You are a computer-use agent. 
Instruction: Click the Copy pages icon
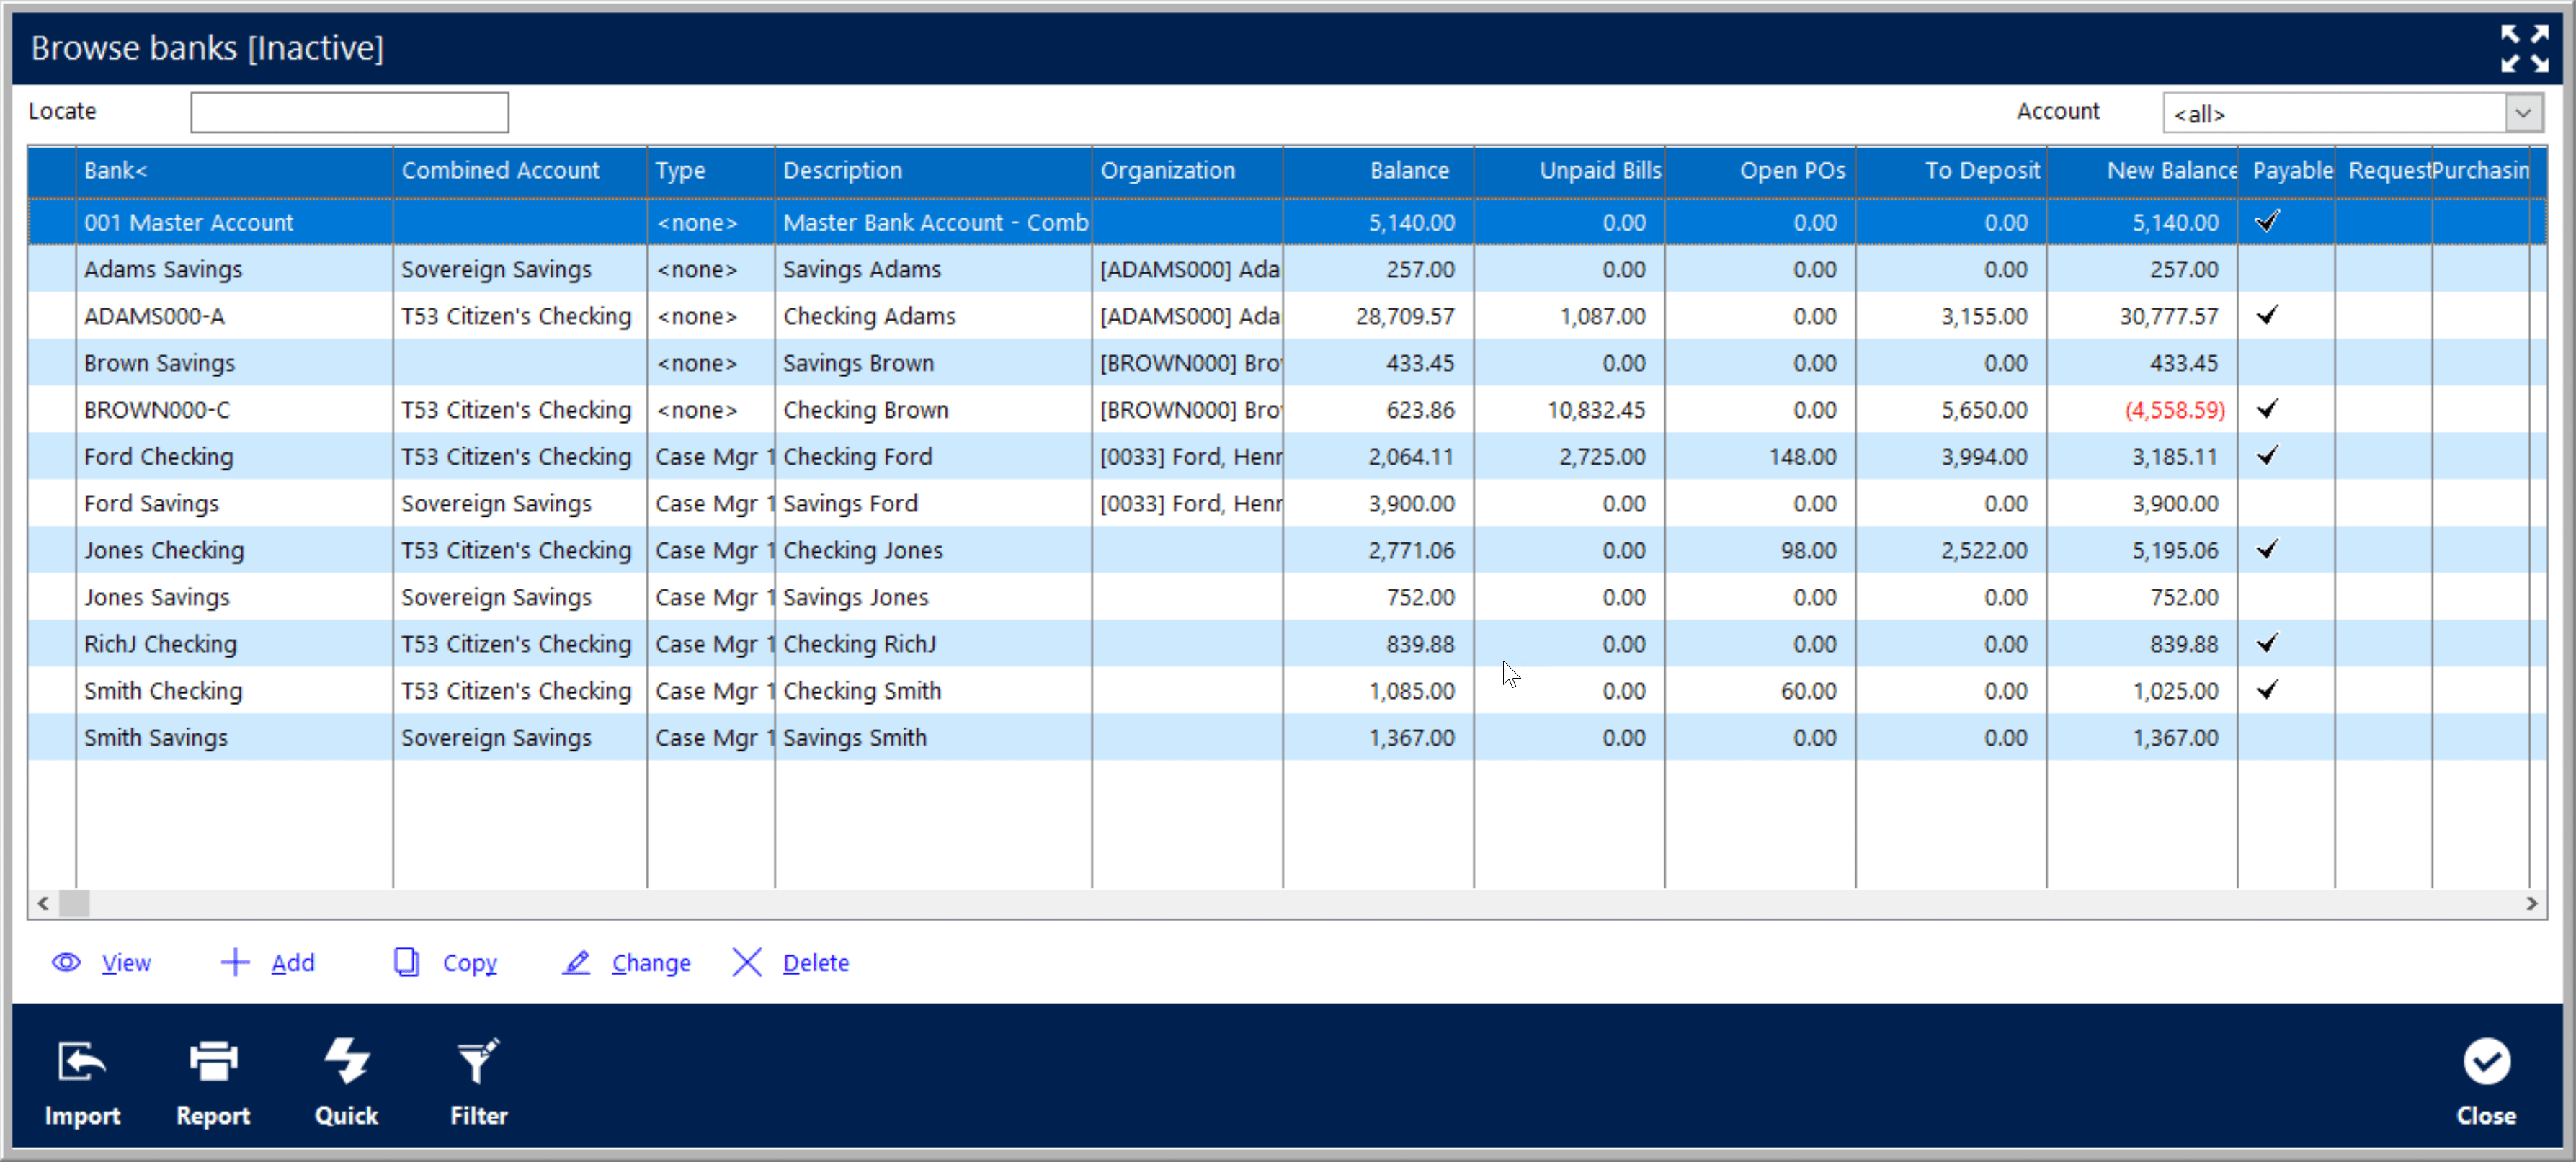point(406,962)
